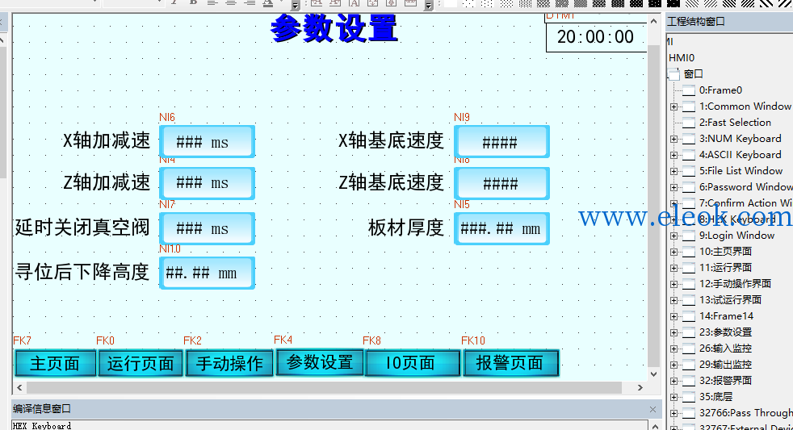The width and height of the screenshot is (793, 430).
Task: Apply center text alignment
Action: pos(231,2)
